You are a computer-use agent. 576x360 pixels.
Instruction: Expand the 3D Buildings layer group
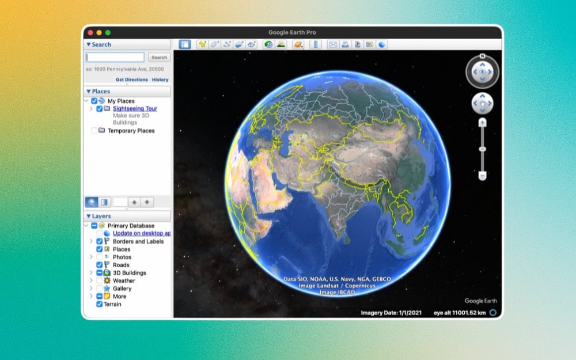91,273
